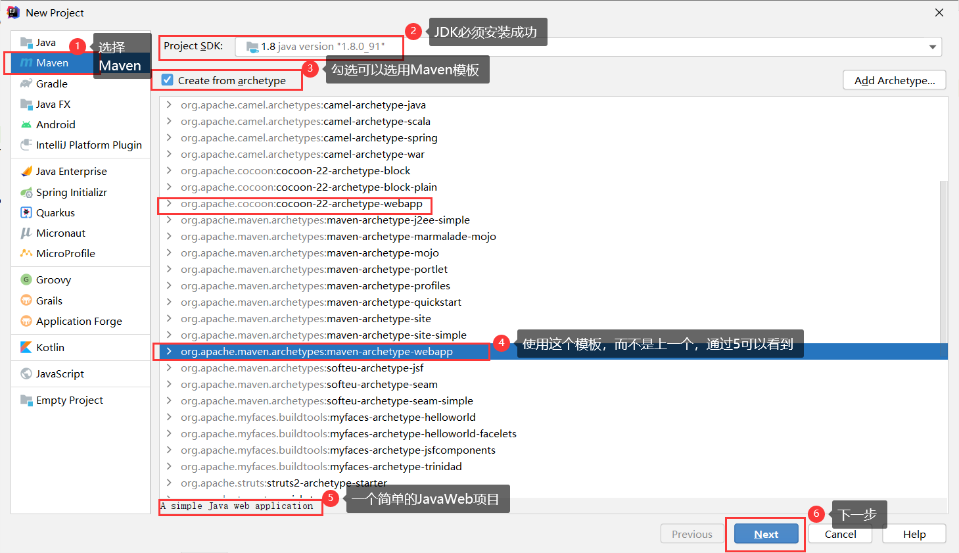This screenshot has height=553, width=959.
Task: Expand struts2-archetype-starter entry
Action: 169,483
